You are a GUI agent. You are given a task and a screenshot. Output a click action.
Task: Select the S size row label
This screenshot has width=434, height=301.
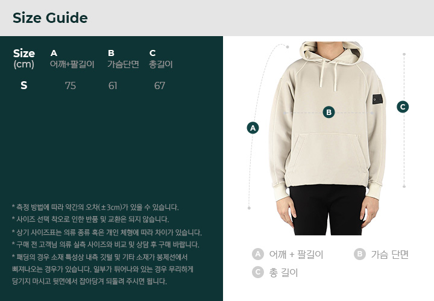(x=24, y=85)
